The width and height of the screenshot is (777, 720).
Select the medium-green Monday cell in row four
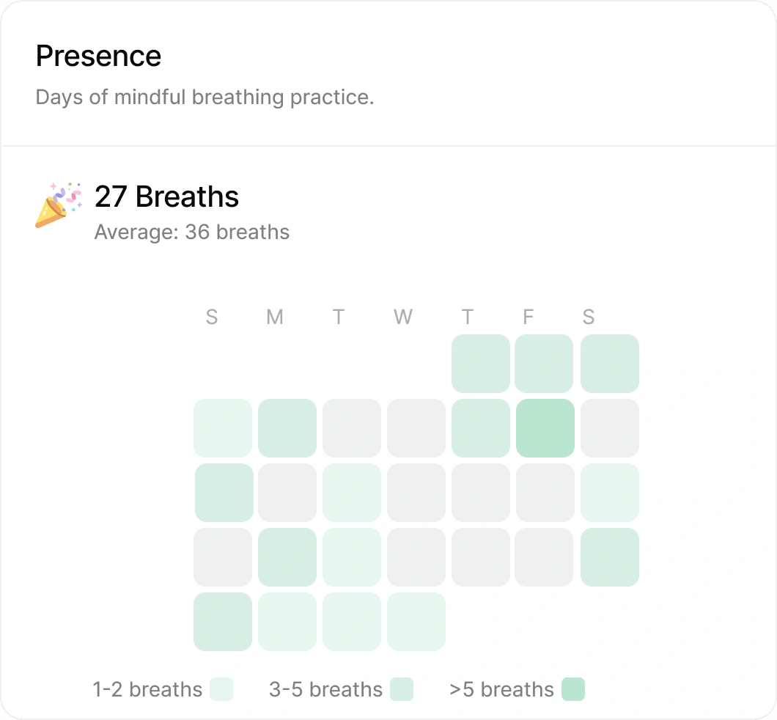tap(287, 557)
